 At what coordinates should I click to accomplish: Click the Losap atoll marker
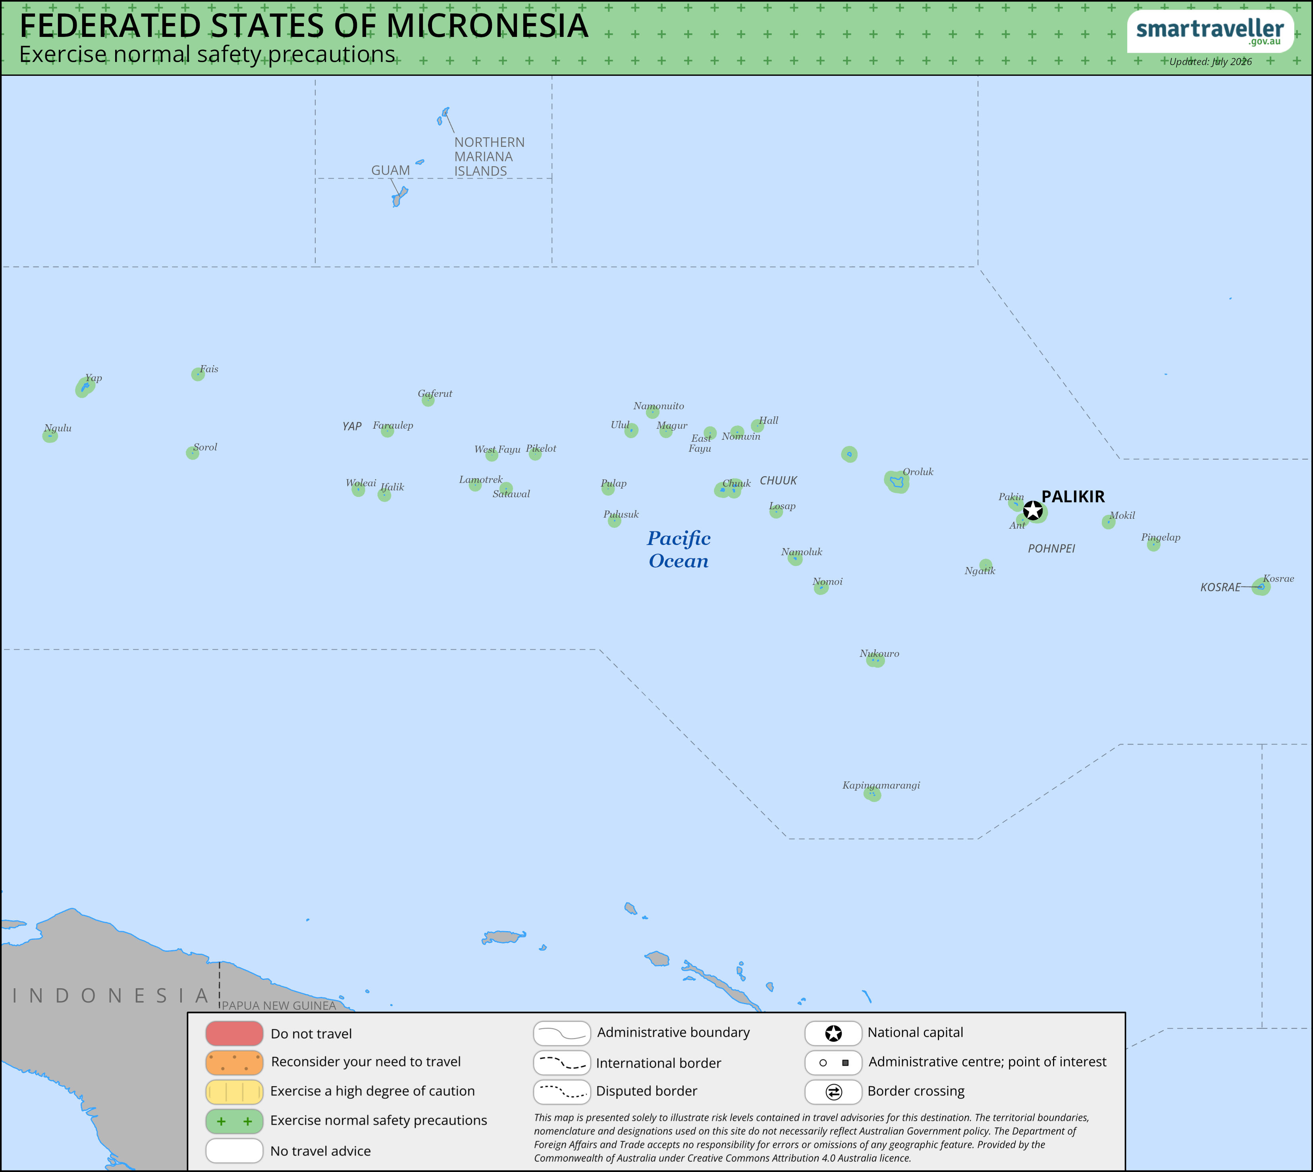point(776,512)
